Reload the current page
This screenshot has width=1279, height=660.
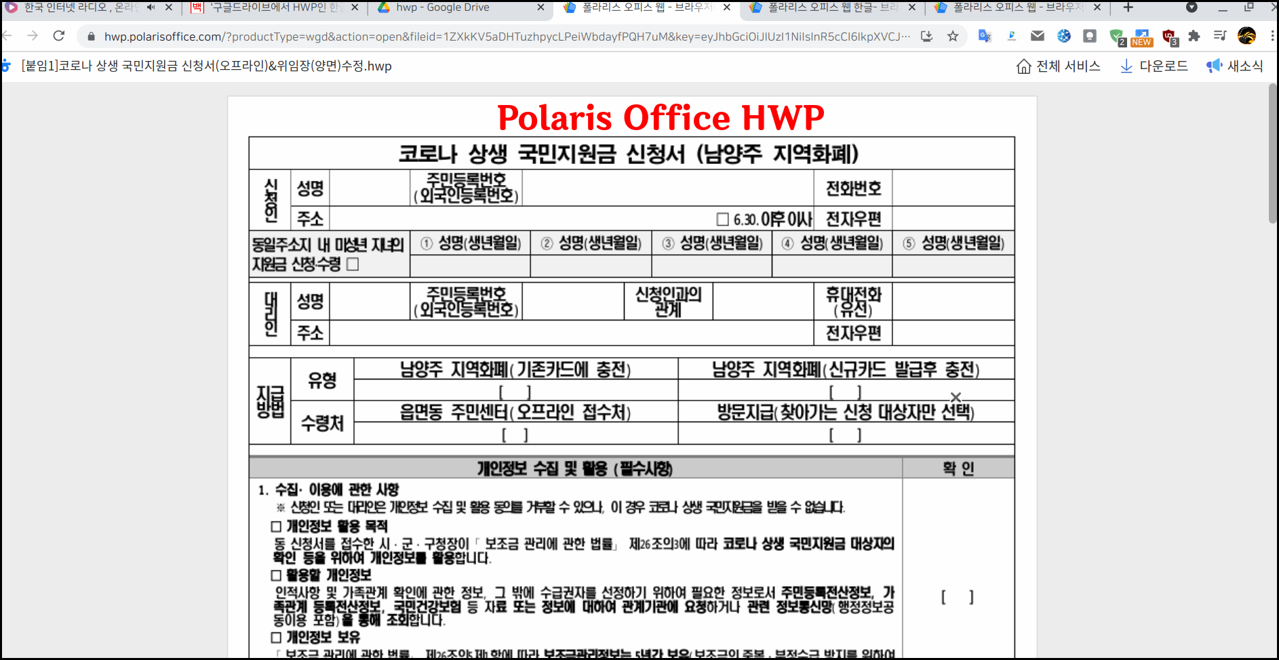[59, 36]
